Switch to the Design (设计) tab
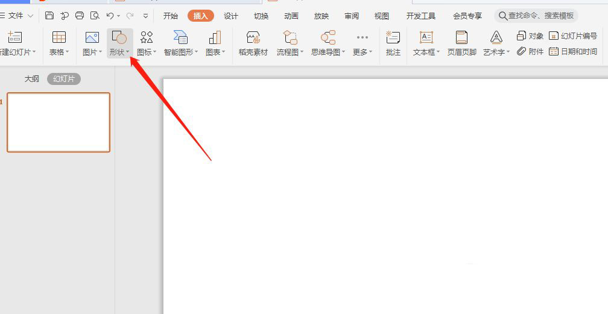Image resolution: width=608 pixels, height=314 pixels. pos(230,16)
